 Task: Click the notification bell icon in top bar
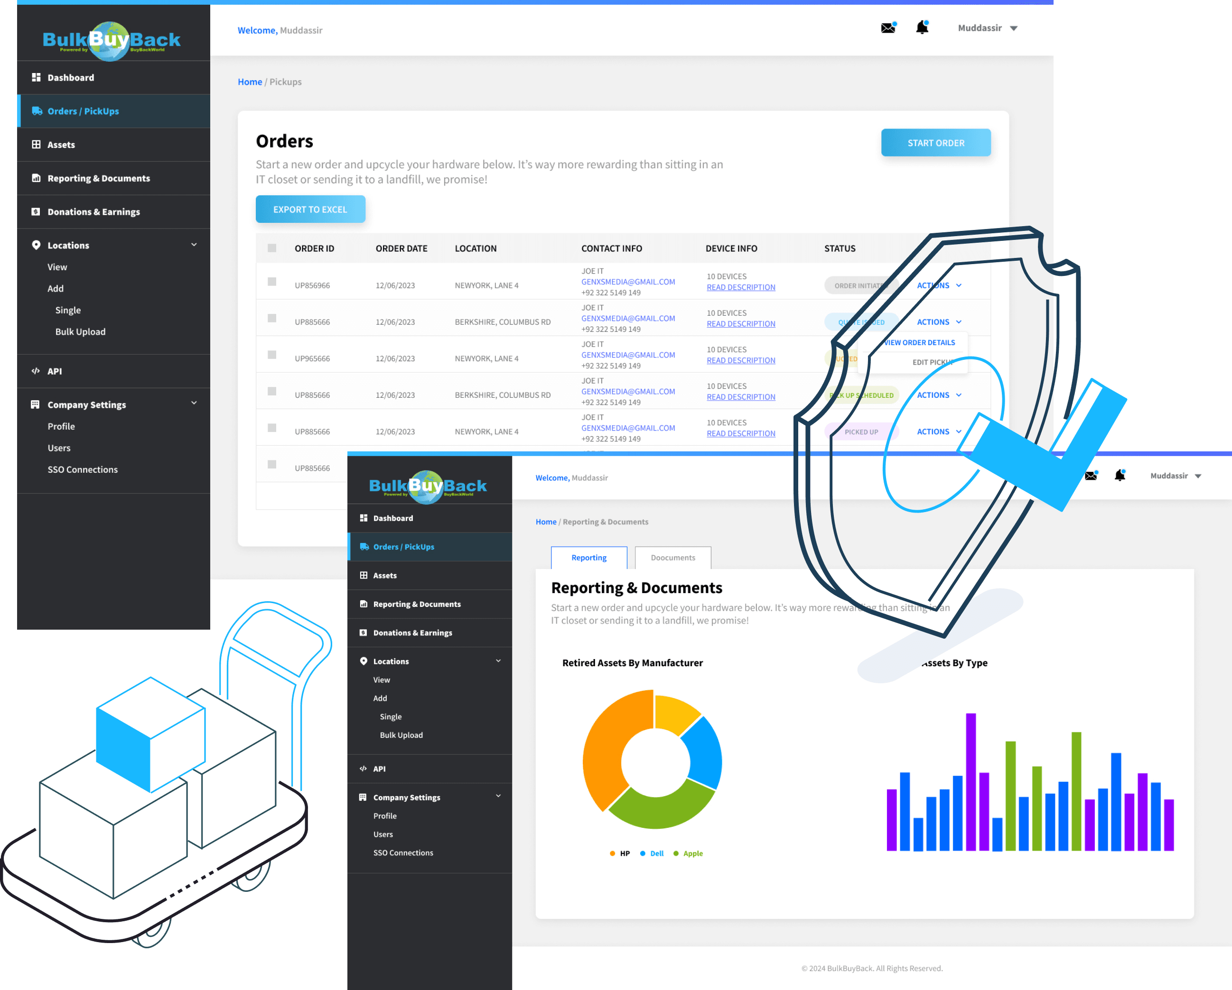922,27
